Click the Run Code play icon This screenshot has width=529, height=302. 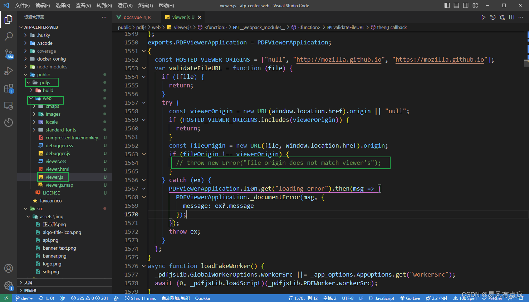[x=483, y=17]
